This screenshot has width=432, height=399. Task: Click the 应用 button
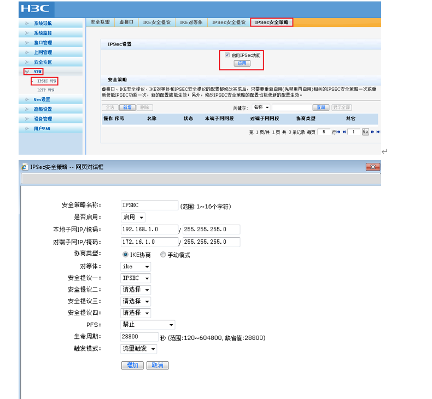(x=242, y=63)
